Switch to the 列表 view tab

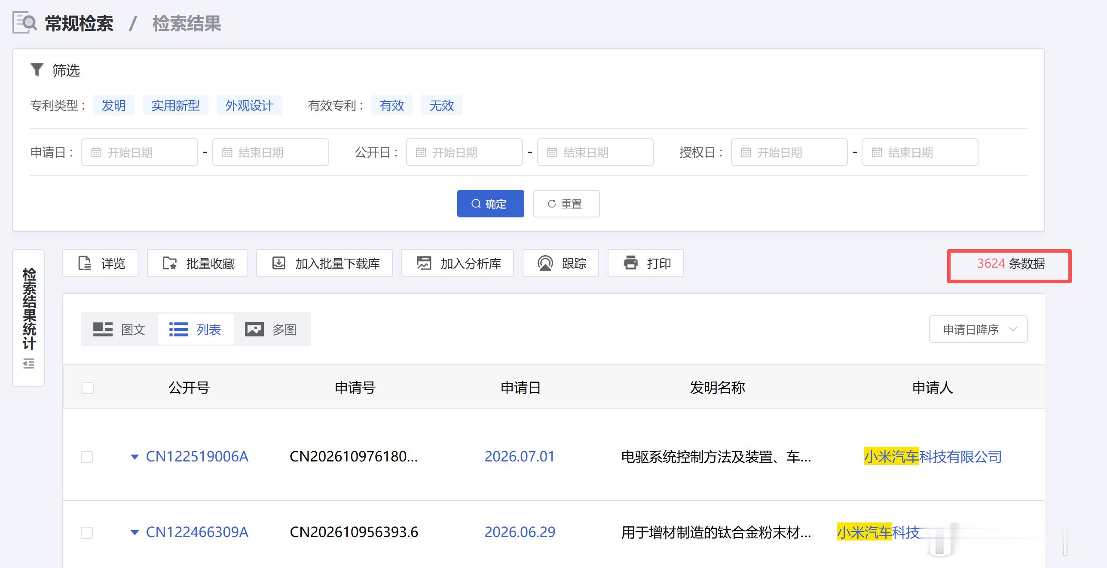[196, 330]
